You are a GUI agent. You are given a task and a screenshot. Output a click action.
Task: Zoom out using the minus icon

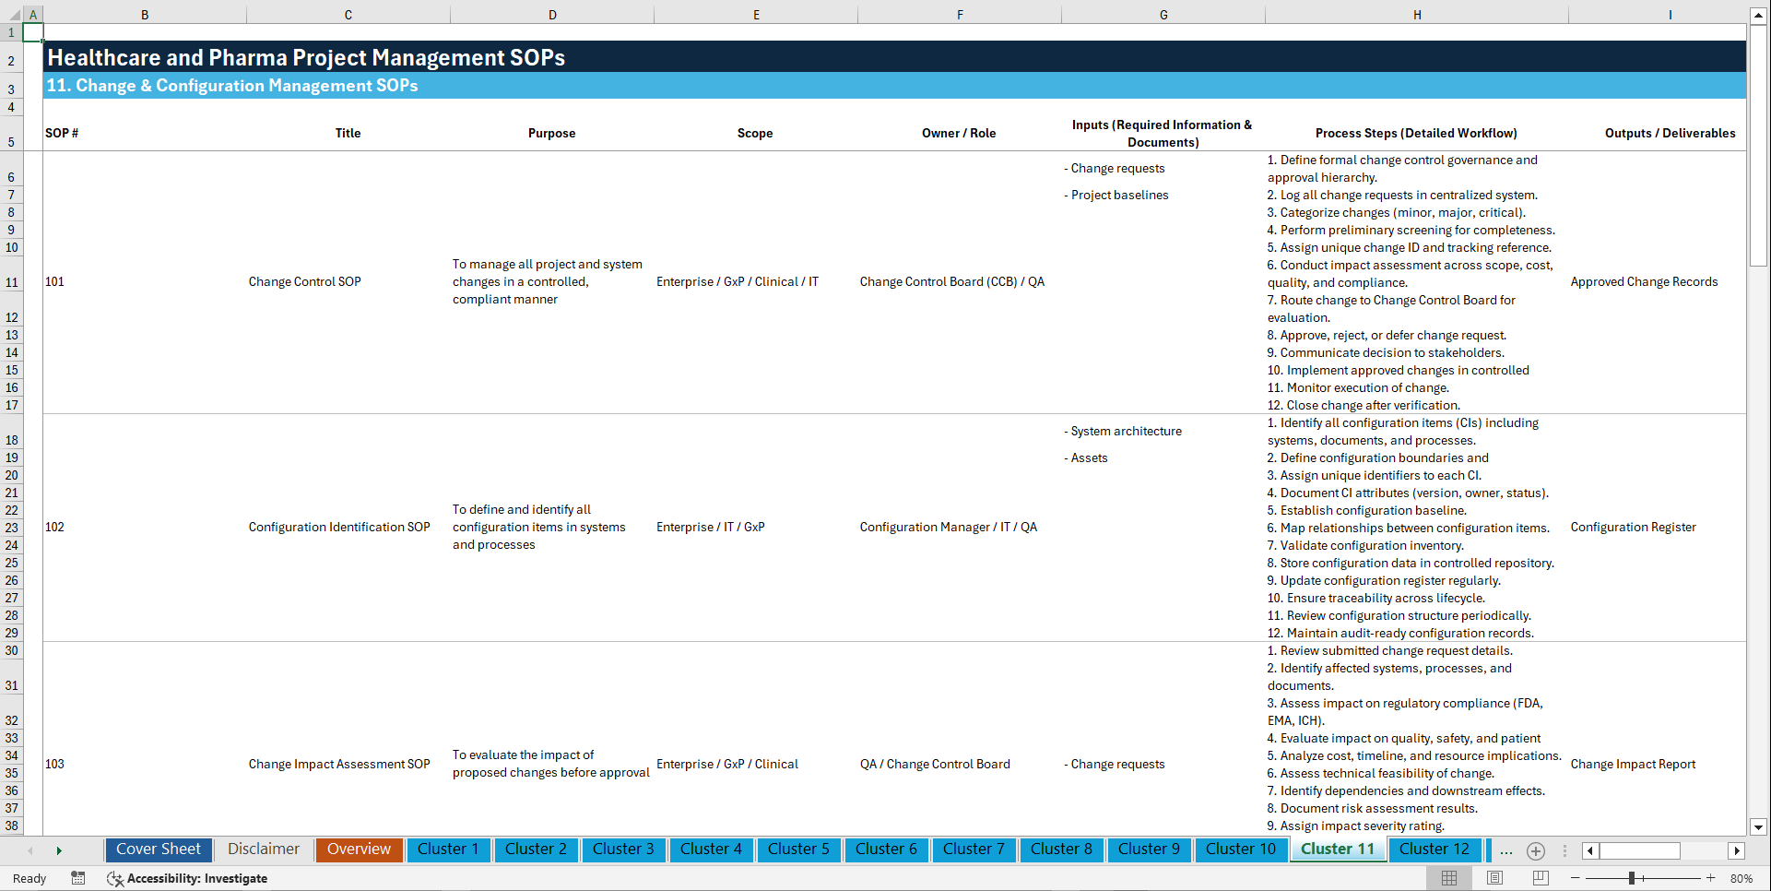pyautogui.click(x=1576, y=878)
